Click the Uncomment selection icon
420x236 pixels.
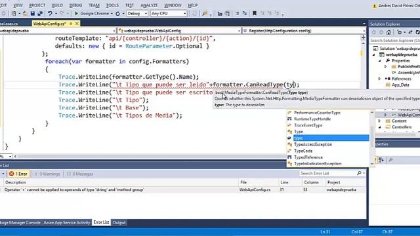245,13
